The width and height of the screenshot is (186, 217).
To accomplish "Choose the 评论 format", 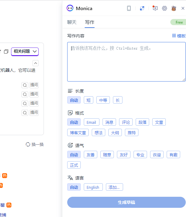I will coord(126,122).
